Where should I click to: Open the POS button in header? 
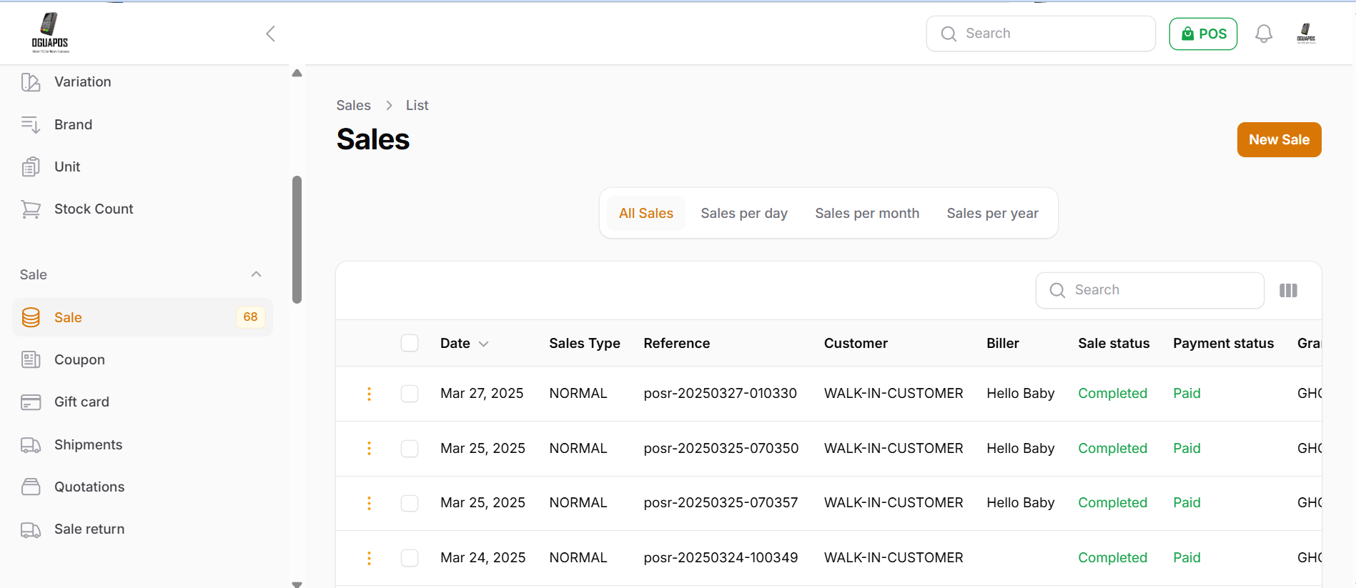(1203, 34)
